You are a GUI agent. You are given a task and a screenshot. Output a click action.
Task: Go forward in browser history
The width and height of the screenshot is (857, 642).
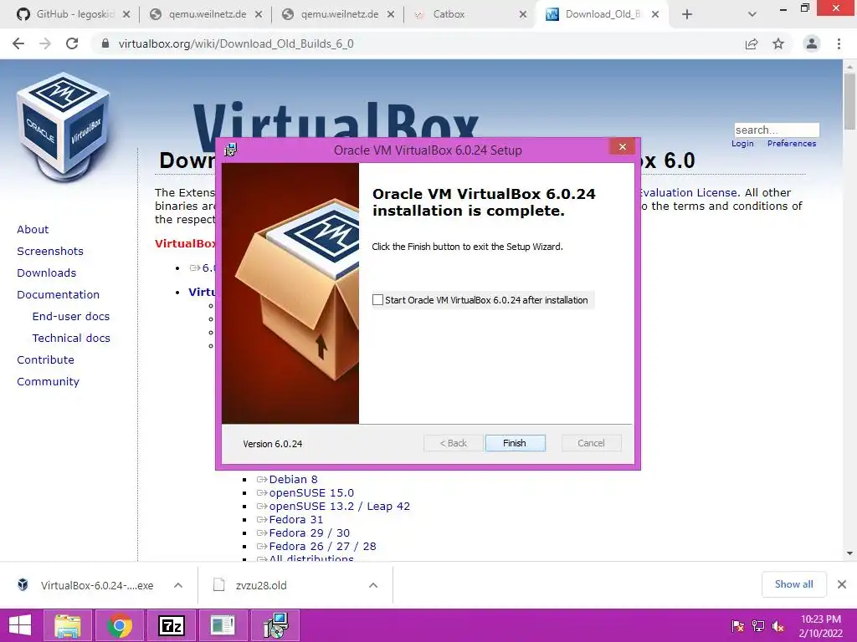[x=45, y=43]
